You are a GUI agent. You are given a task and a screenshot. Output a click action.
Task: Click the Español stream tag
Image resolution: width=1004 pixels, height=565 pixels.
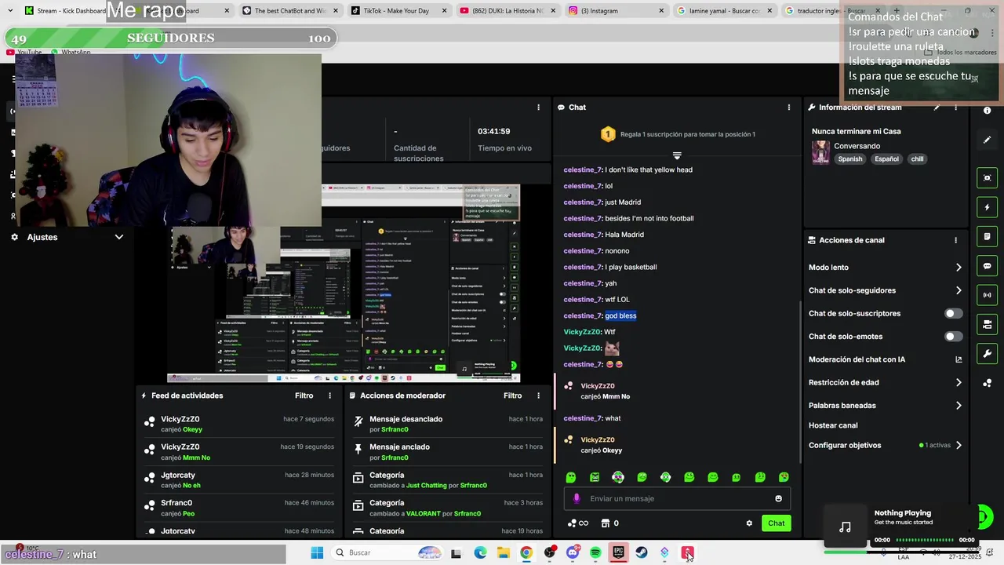coord(886,159)
